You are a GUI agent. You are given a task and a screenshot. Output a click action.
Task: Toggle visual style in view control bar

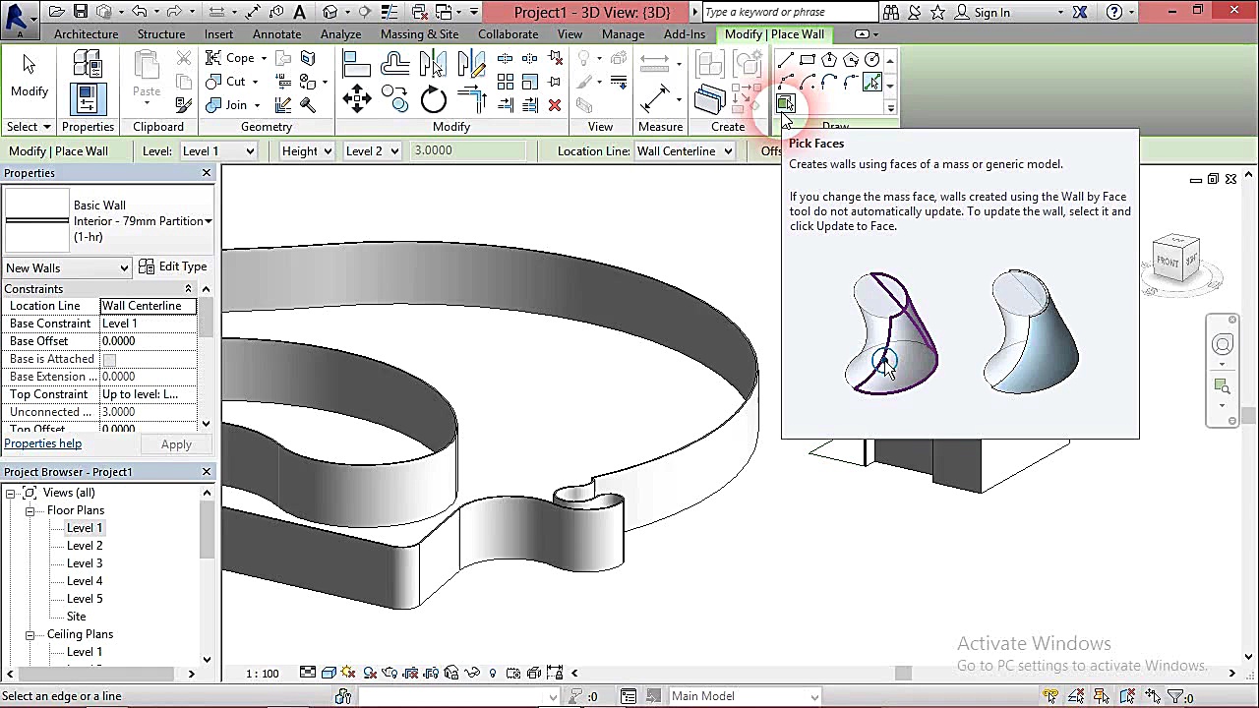329,674
